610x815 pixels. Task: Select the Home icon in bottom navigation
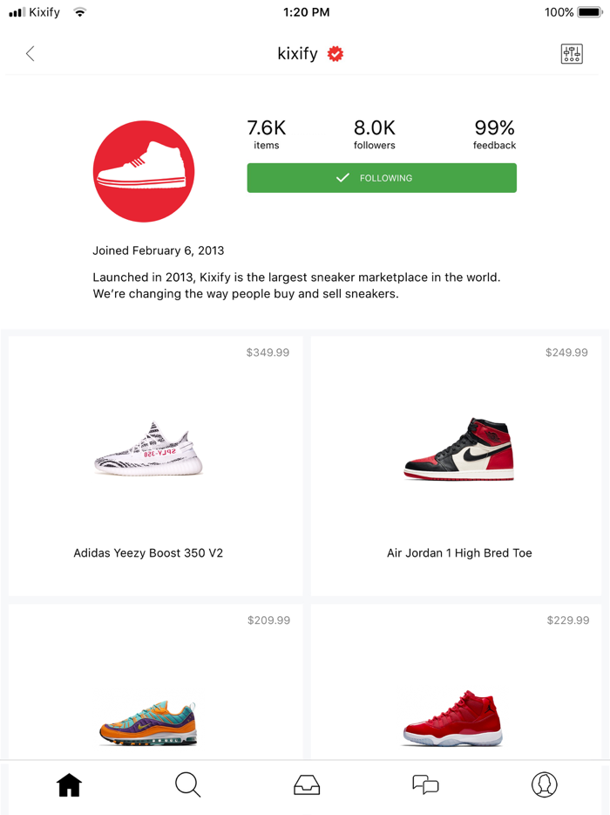pyautogui.click(x=69, y=784)
